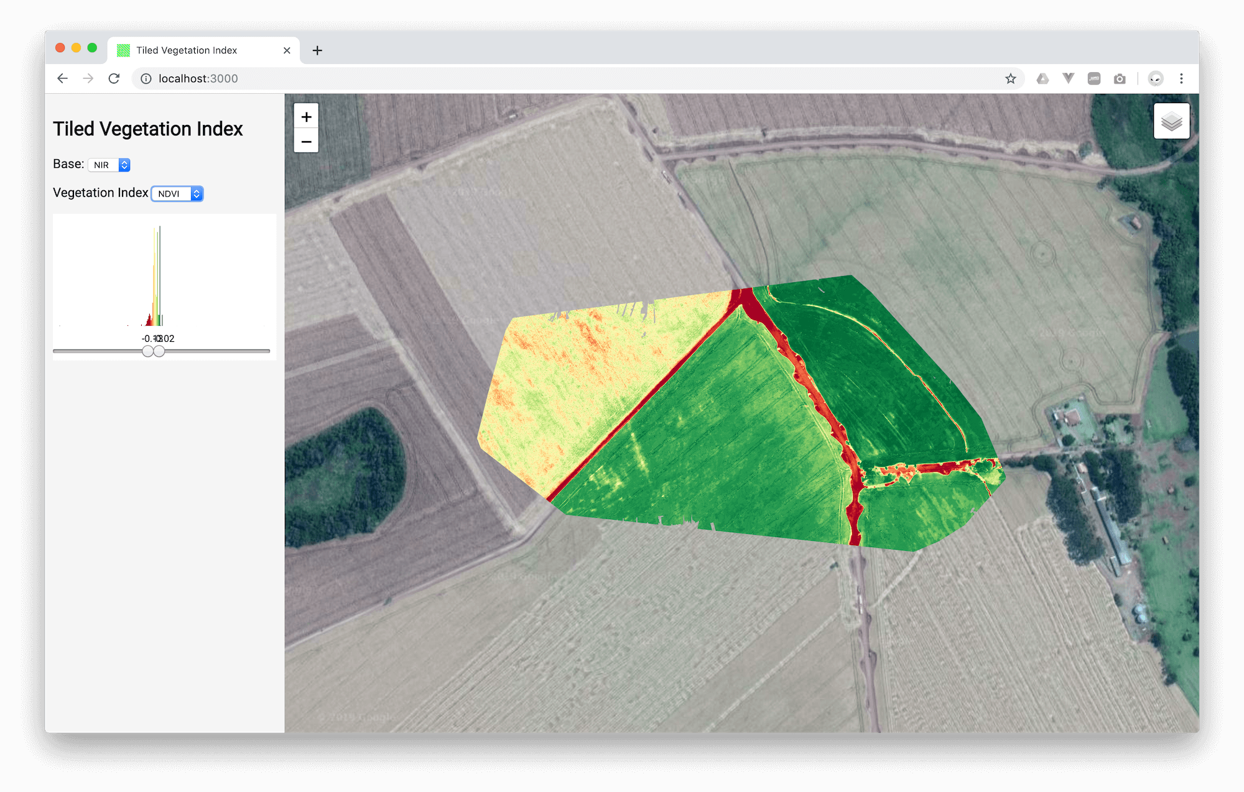Image resolution: width=1244 pixels, height=792 pixels.
Task: Click the left histogram slider handle
Action: [x=147, y=351]
